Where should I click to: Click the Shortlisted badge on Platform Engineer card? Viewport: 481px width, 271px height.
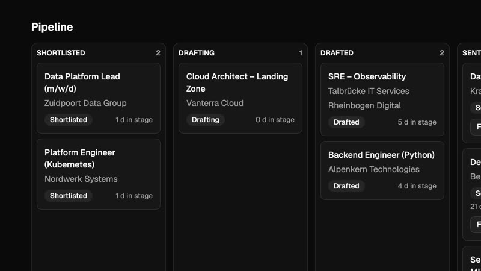[x=69, y=196]
